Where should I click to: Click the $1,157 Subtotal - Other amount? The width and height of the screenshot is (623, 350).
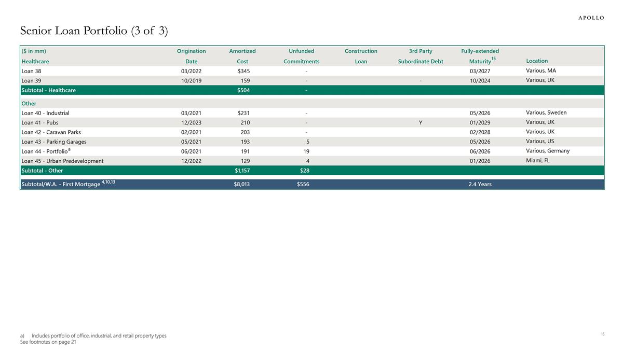(242, 171)
